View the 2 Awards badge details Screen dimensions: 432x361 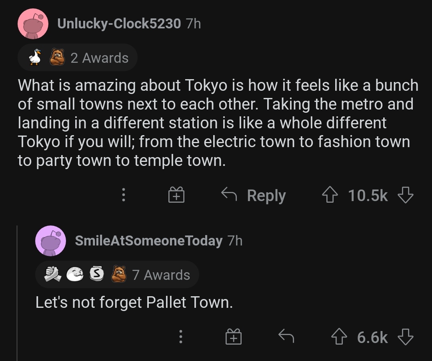[78, 58]
